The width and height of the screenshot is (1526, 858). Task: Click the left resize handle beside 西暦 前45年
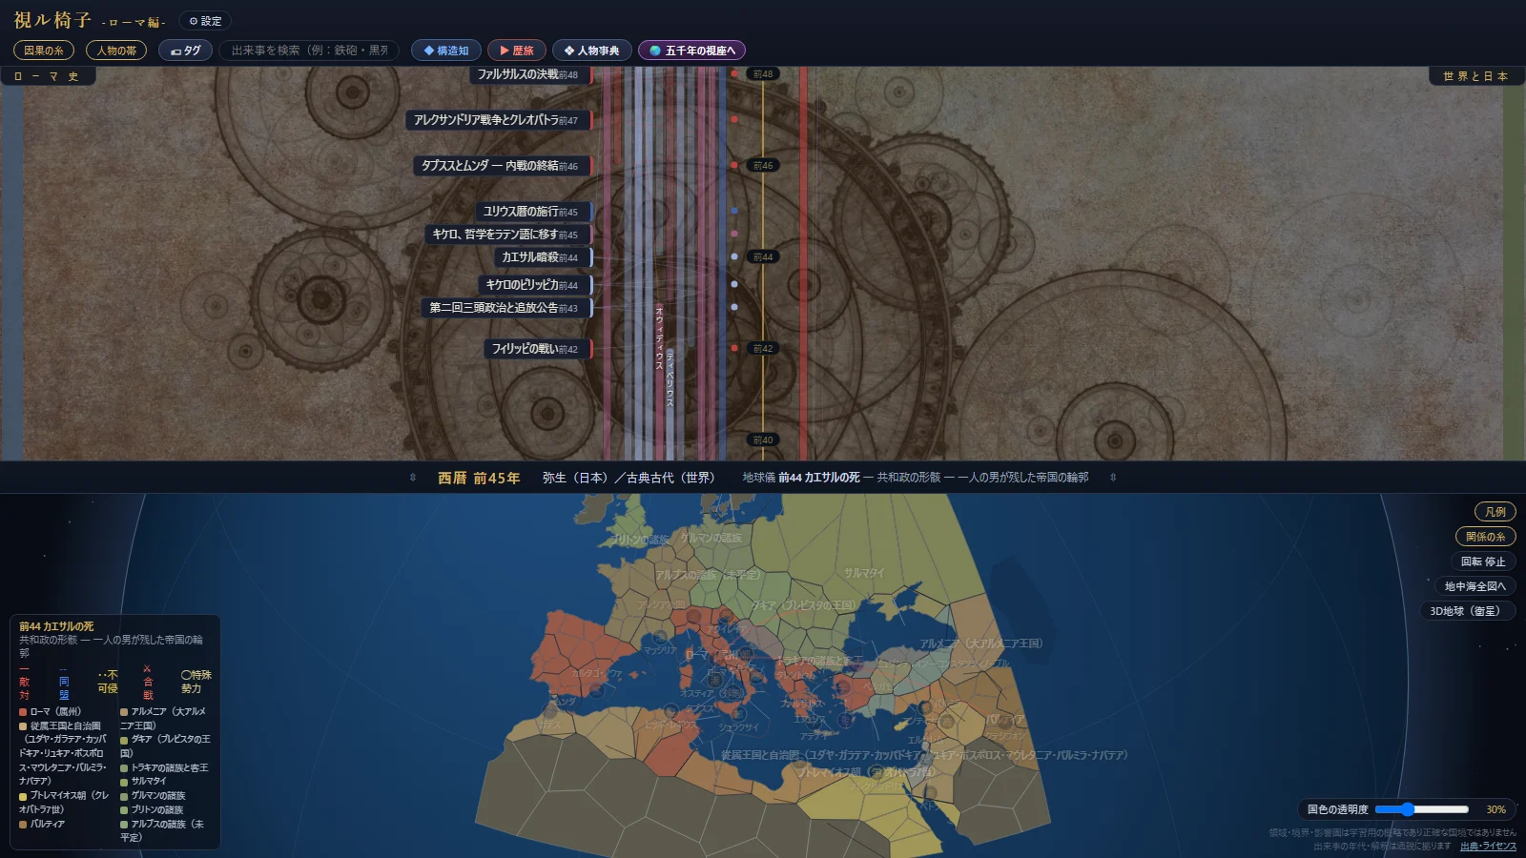tap(413, 478)
